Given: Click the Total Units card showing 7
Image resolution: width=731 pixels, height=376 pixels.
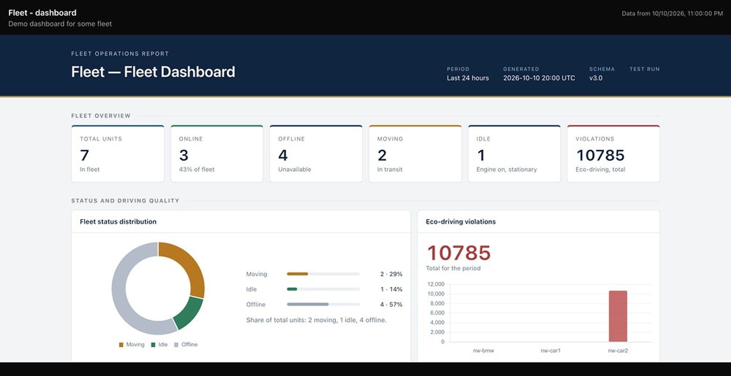Looking at the screenshot, I should click(118, 154).
